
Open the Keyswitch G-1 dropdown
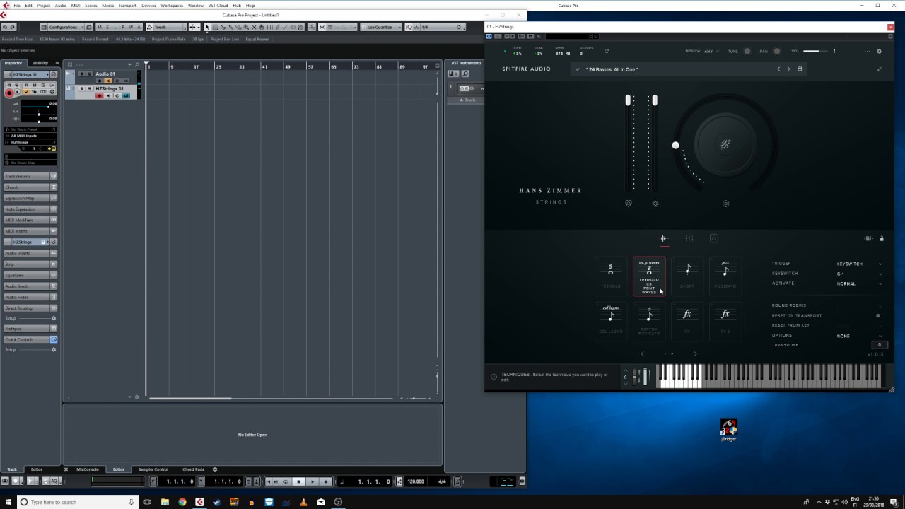point(860,274)
